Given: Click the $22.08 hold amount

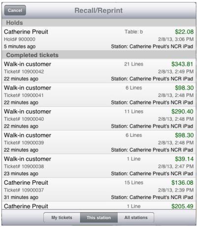Looking at the screenshot, I should (184, 32).
